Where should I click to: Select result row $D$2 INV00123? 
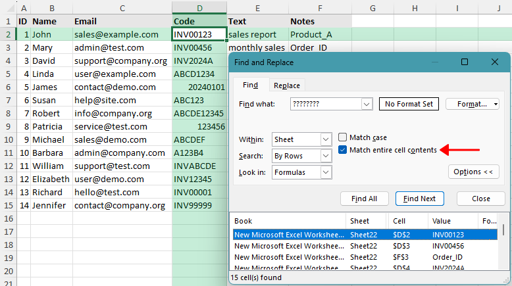(365, 235)
